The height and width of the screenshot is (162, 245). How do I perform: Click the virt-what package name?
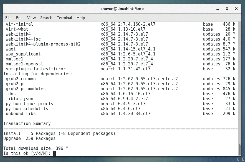(17, 29)
